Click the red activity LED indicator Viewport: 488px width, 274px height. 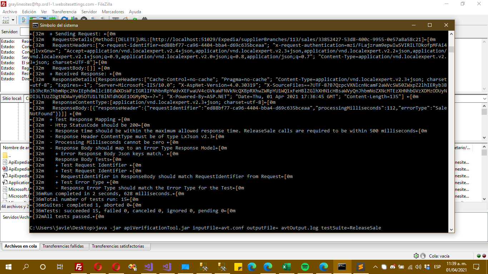tap(484, 256)
